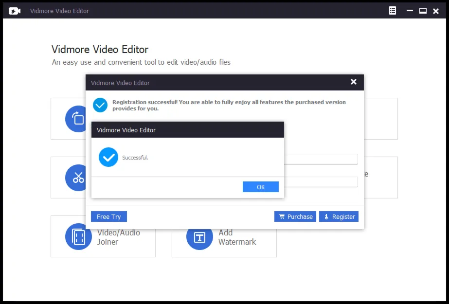Click the shopping cart icon on Purchase
This screenshot has width=449, height=304.
(282, 217)
